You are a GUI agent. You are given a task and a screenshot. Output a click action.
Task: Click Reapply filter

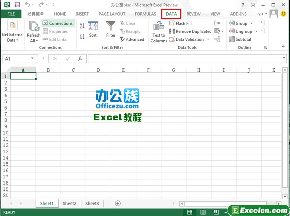tap(130, 31)
